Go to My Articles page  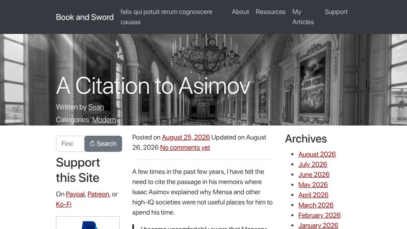click(x=303, y=17)
